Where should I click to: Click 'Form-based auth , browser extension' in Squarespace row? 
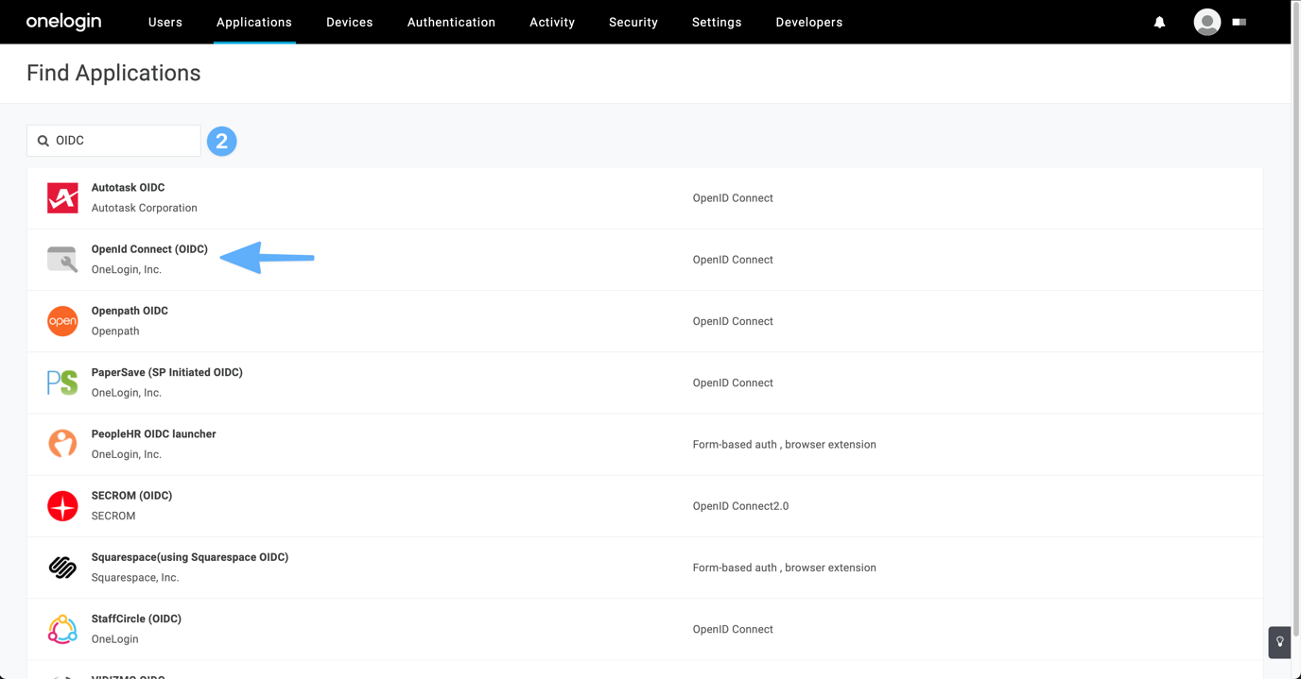(785, 568)
